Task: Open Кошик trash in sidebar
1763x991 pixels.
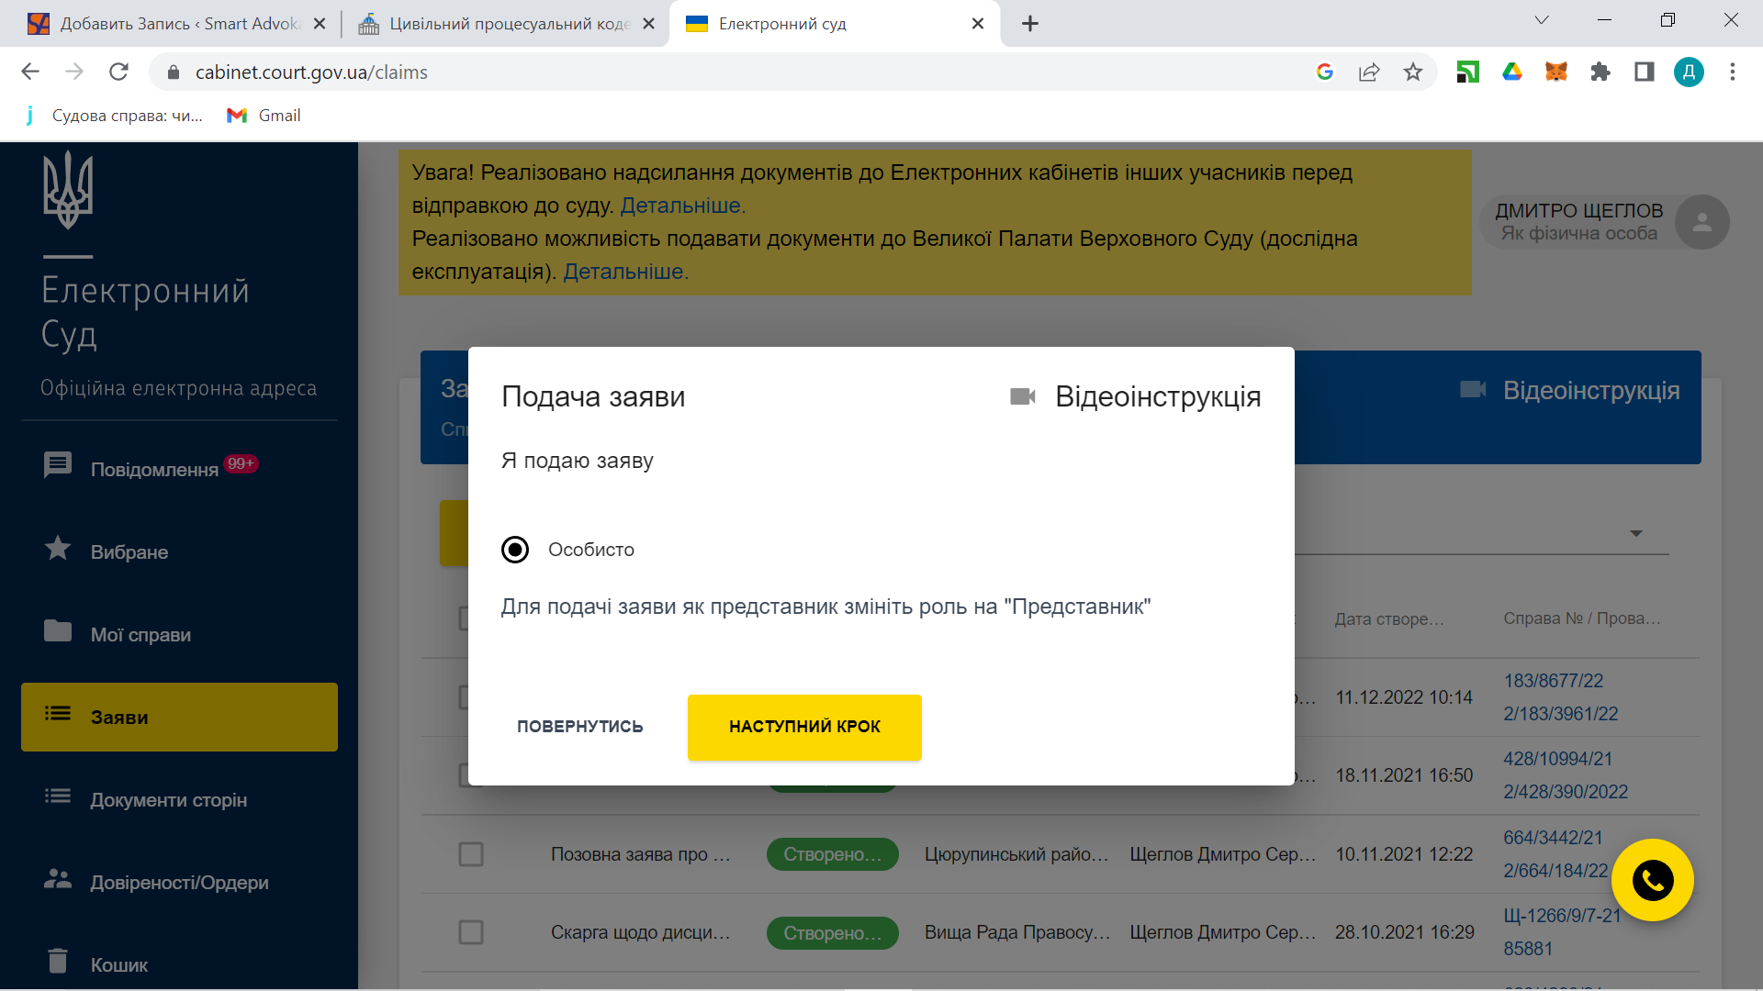Action: (x=118, y=964)
